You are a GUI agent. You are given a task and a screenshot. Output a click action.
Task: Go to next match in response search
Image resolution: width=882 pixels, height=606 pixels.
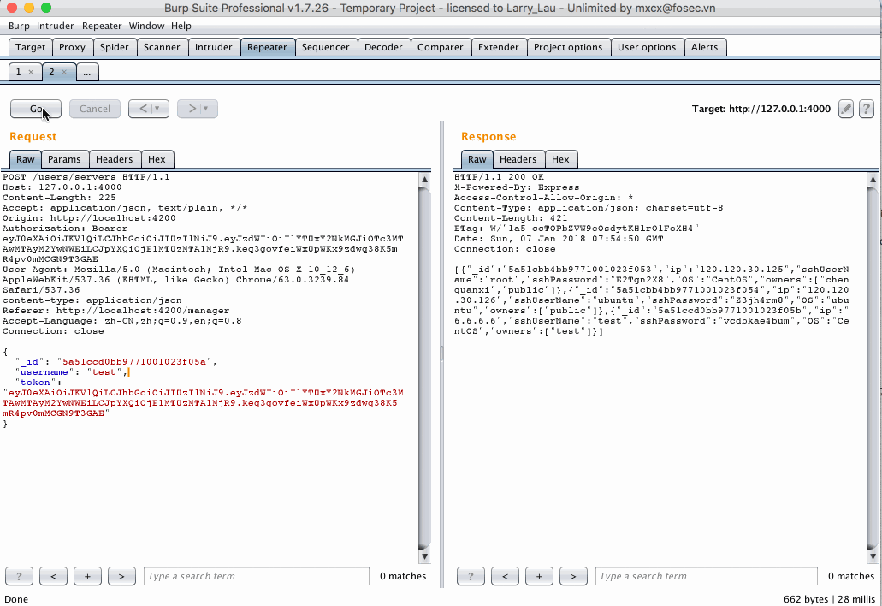click(x=573, y=576)
